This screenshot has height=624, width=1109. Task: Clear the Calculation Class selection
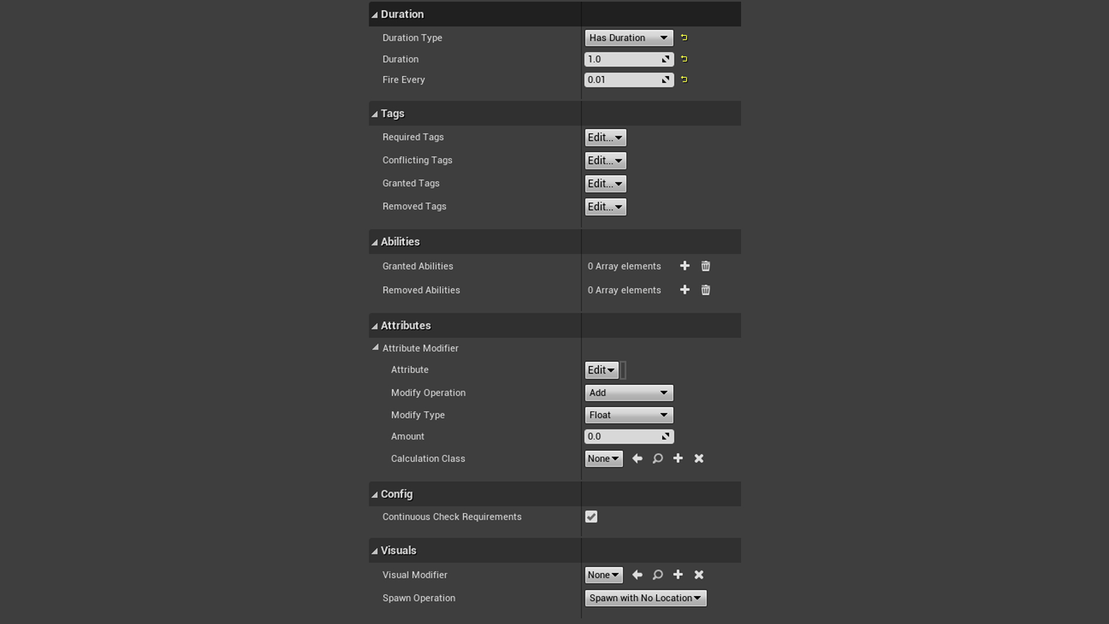coord(698,458)
